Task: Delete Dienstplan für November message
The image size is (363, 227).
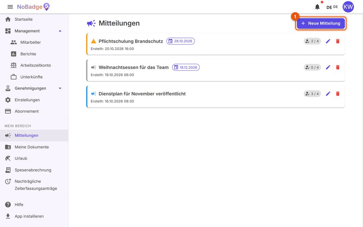Action: click(338, 94)
